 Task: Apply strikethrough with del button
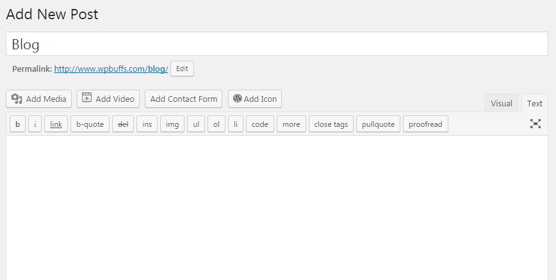point(123,124)
